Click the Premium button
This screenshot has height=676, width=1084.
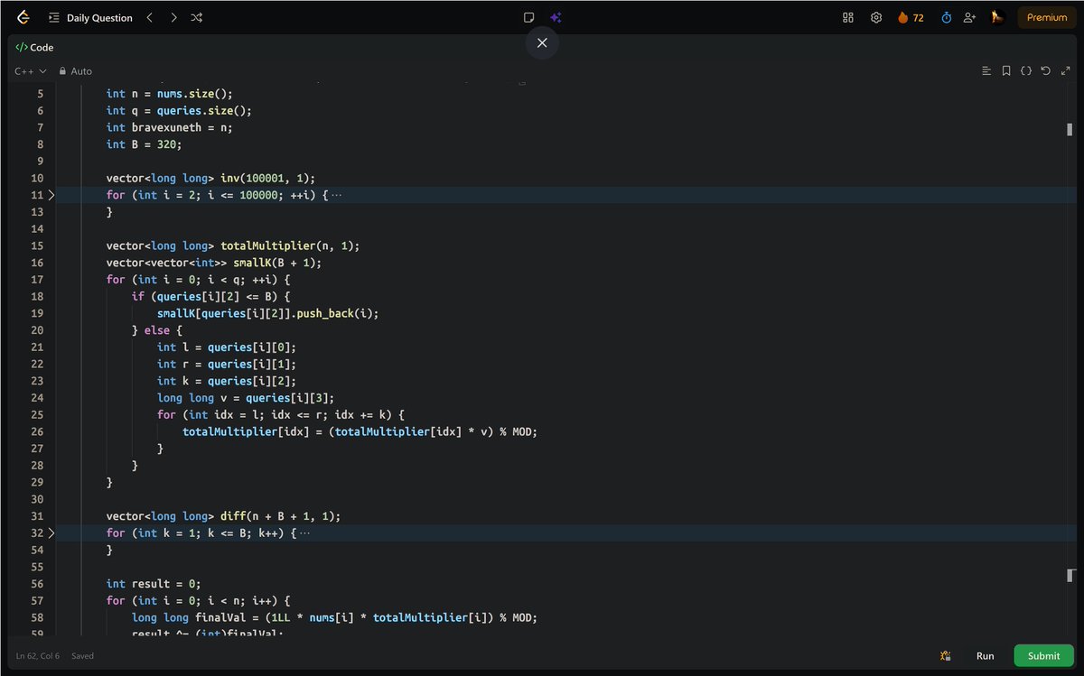tap(1047, 17)
